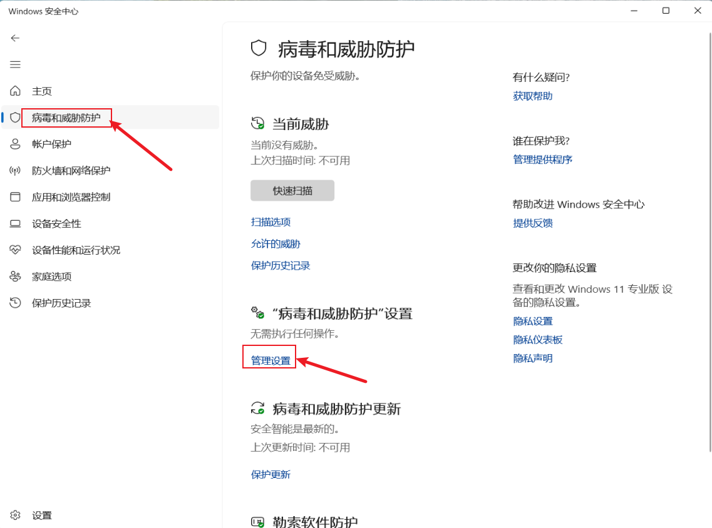Click the back arrow icon
Viewport: 712px width, 528px height.
click(x=15, y=38)
